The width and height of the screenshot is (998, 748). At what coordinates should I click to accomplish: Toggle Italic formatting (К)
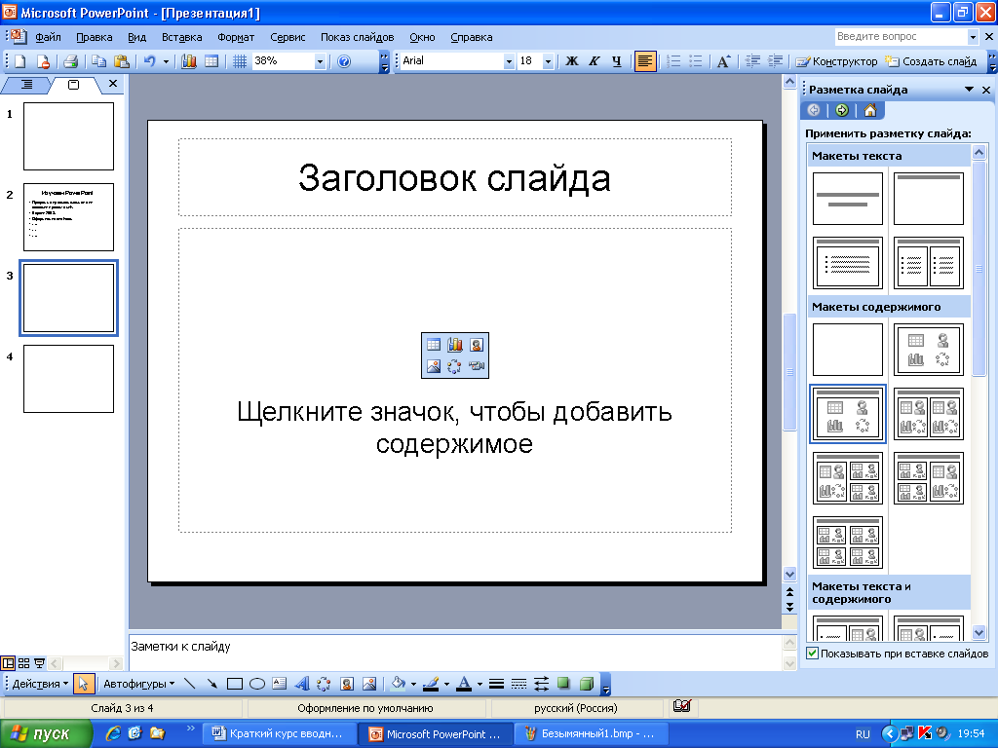coord(594,61)
